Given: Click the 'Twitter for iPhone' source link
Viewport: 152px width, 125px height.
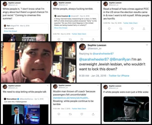Looking at the screenshot, I should 119,76.
